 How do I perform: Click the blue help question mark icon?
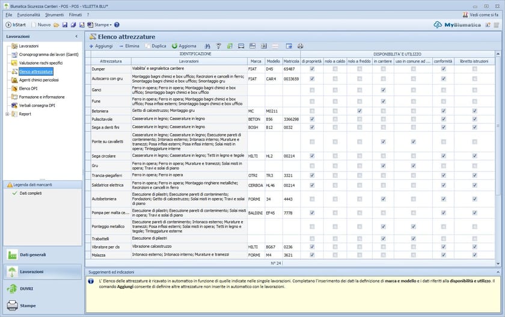[117, 25]
